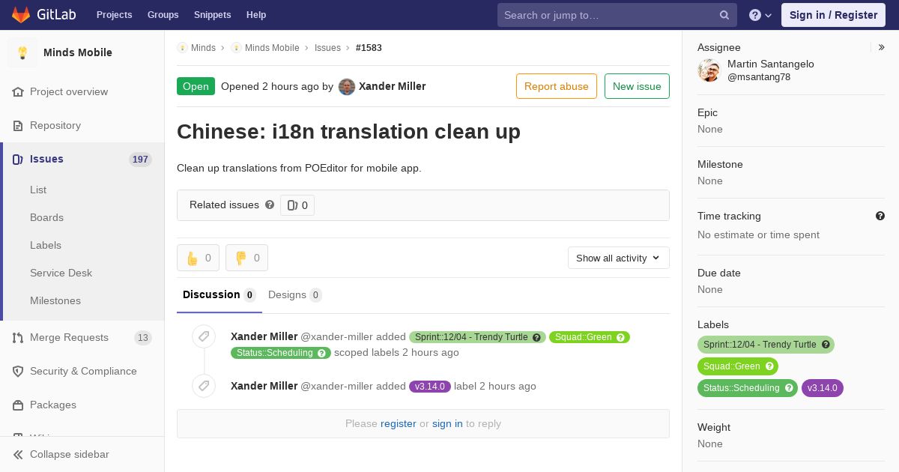Open Milestones in sidebar
This screenshot has width=899, height=472.
55,300
